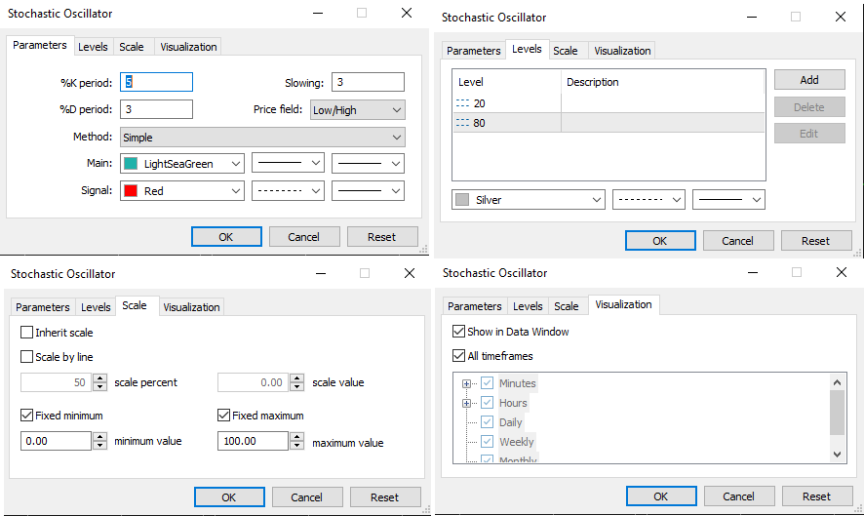Open the Parameters tab in the Fixed minimum dialog

tap(42, 307)
